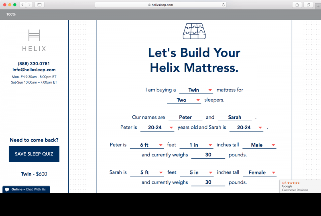321x216 pixels.
Task: Click the Mon–Fri 9:30am - 8:00pm ET hours
Action: [34, 77]
